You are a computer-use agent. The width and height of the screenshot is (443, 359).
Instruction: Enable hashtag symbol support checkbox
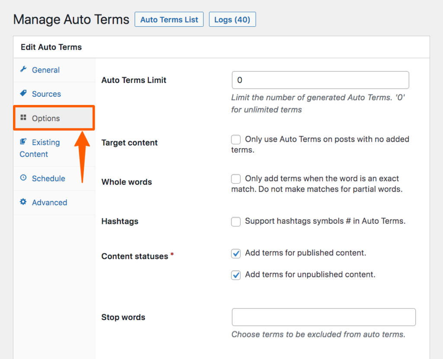236,222
